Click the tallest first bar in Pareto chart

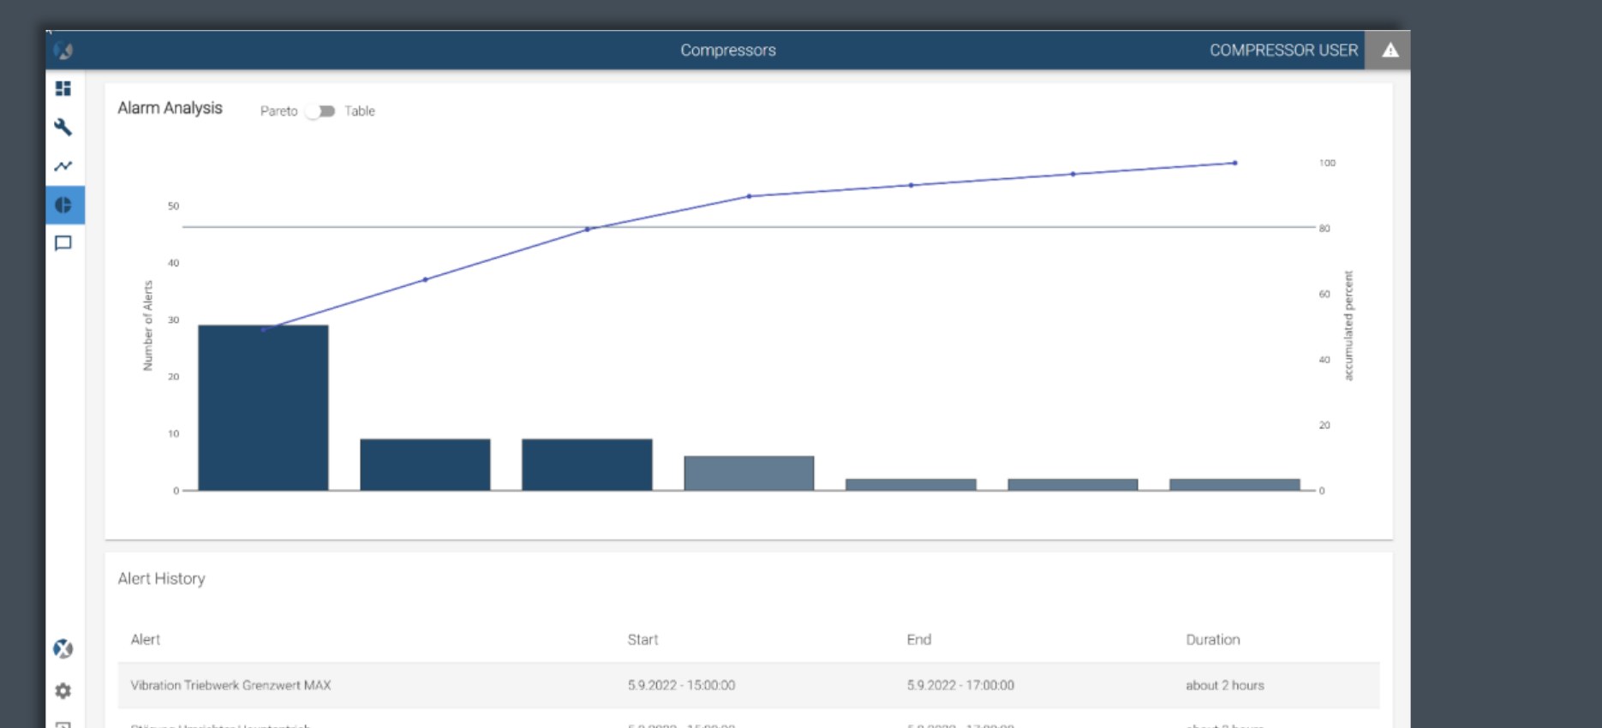pos(263,408)
